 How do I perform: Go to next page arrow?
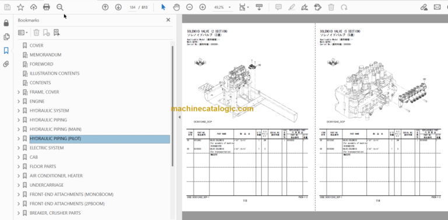[118, 7]
